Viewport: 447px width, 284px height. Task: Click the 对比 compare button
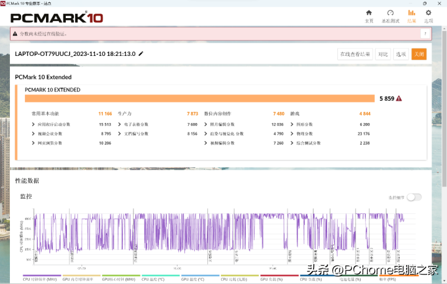pyautogui.click(x=383, y=54)
